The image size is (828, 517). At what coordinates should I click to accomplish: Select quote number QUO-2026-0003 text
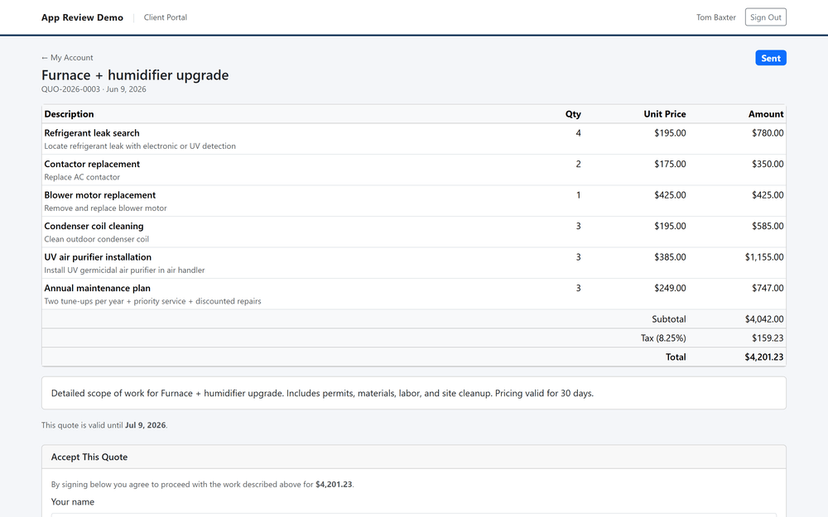(70, 89)
